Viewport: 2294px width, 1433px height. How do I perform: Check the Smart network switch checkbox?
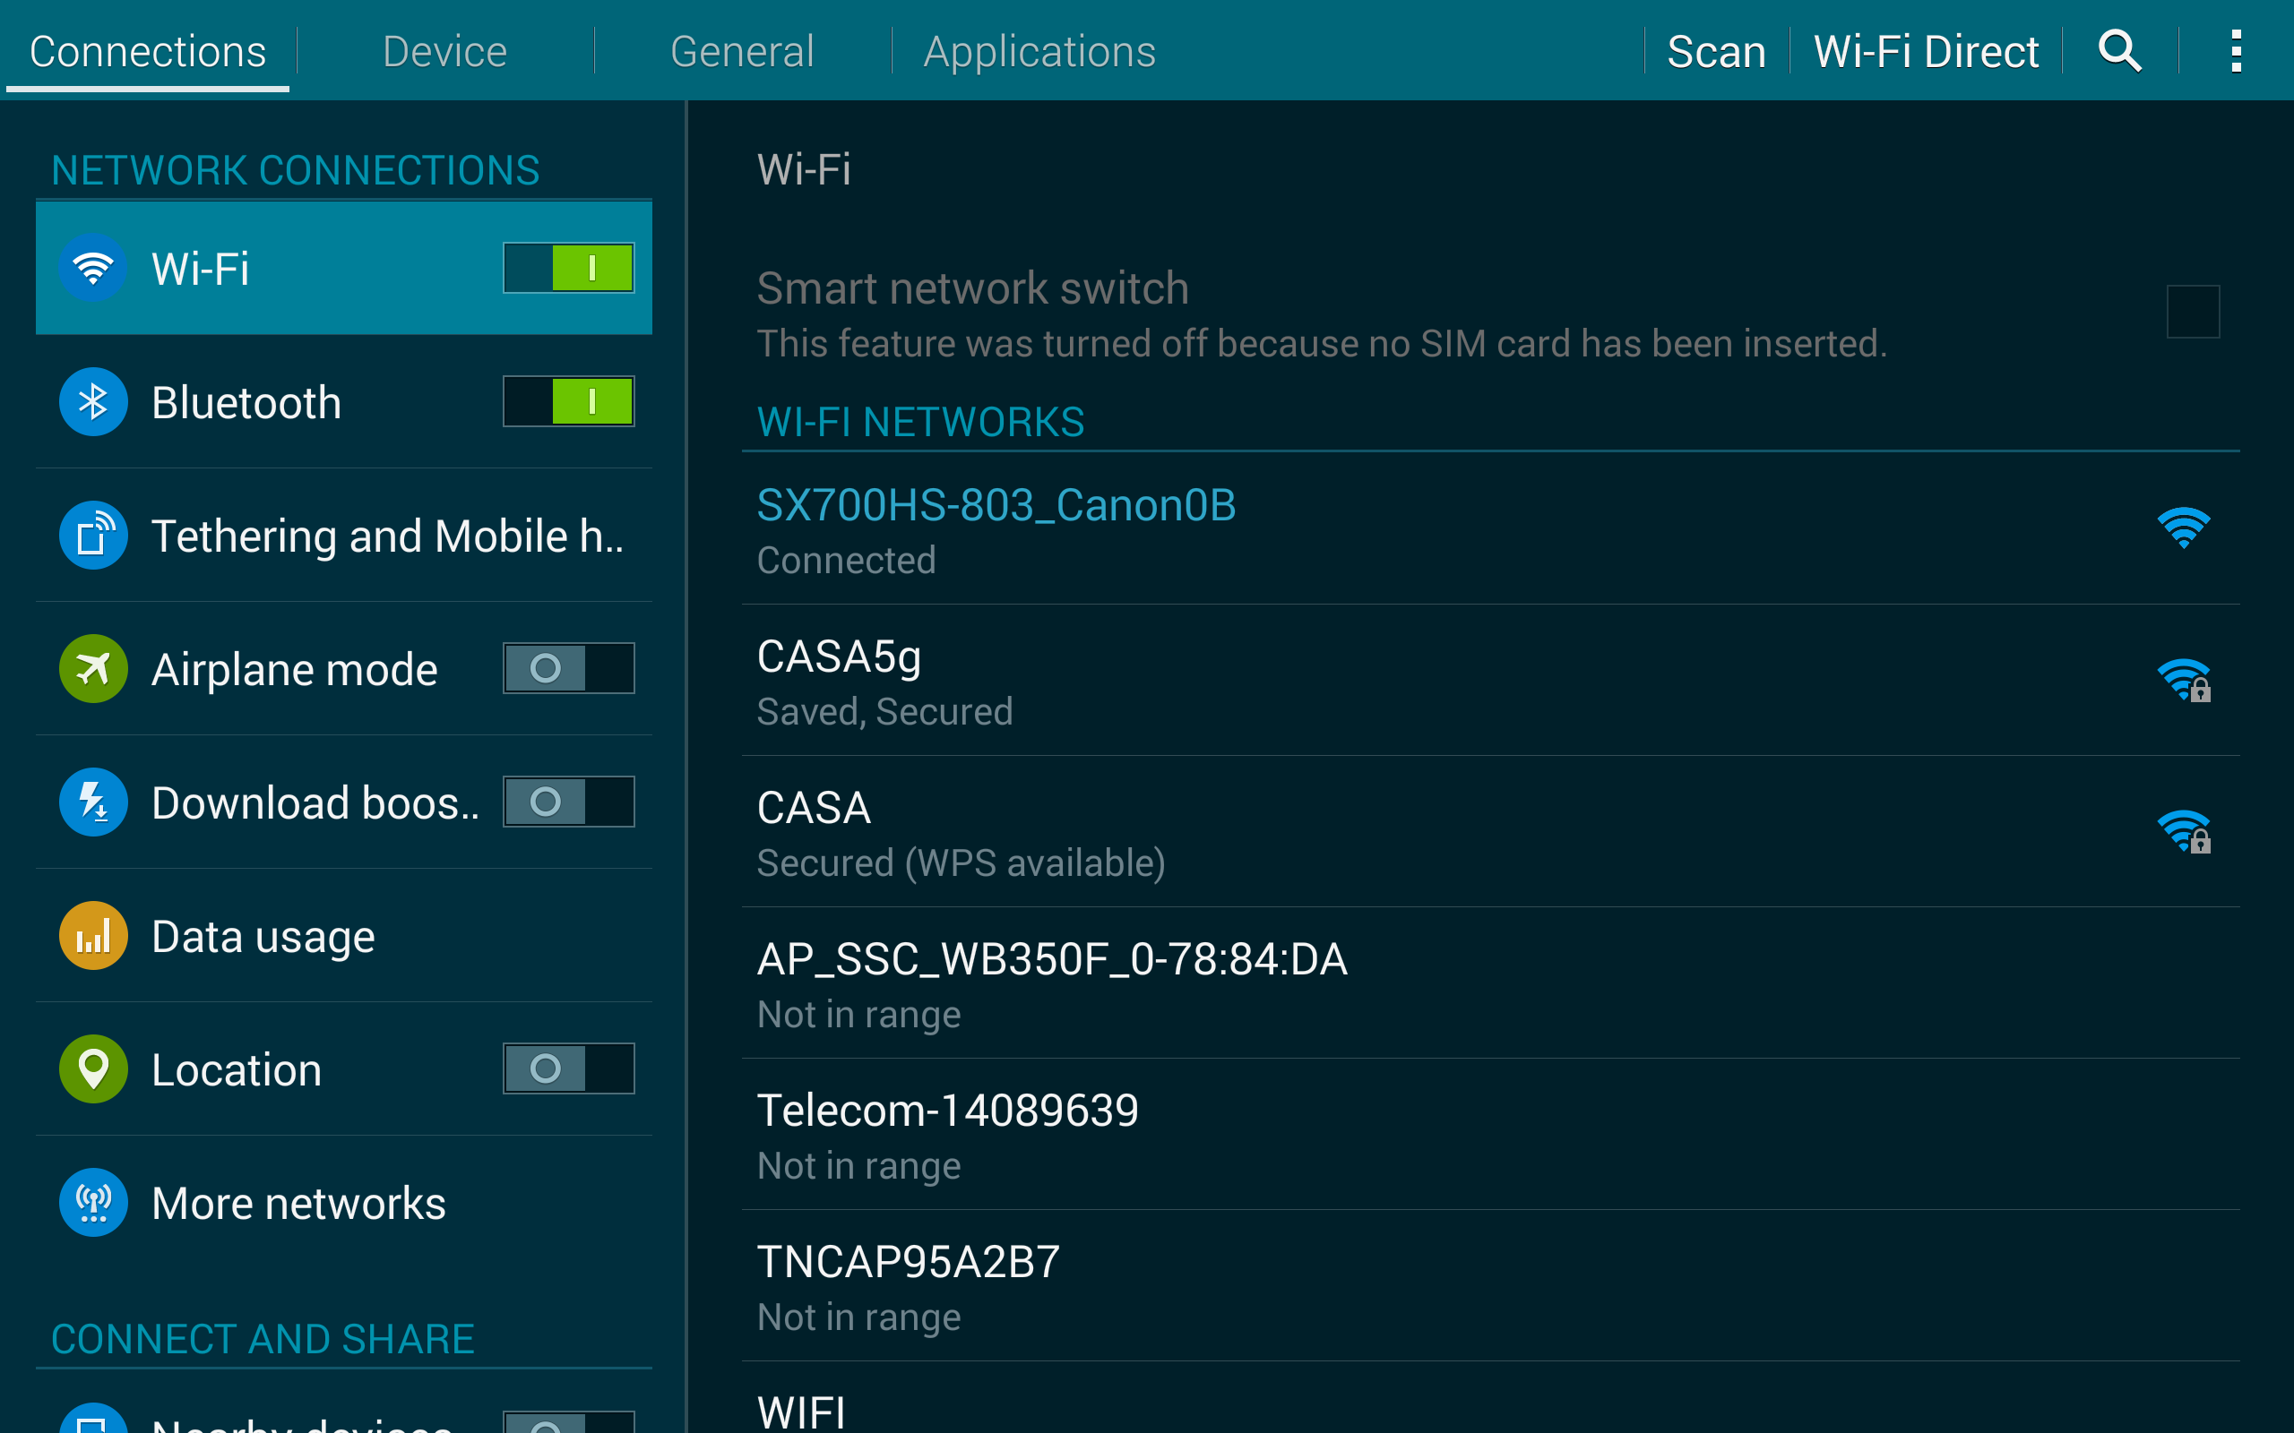pos(2195,311)
